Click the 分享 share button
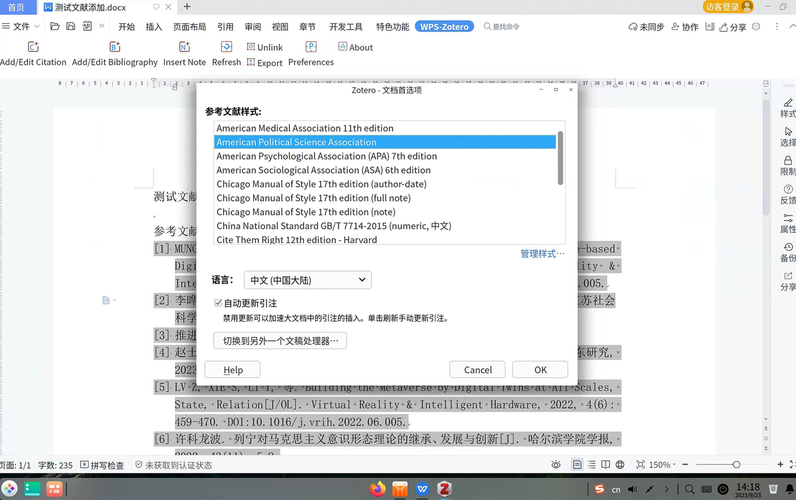Screen dimensions: 796x500 pyautogui.click(x=733, y=27)
